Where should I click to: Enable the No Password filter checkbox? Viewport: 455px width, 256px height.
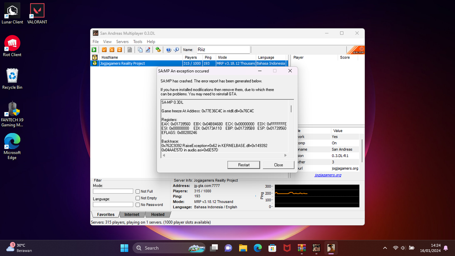tap(138, 205)
